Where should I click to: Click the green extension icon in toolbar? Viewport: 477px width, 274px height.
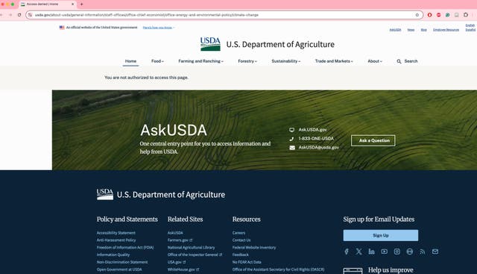click(447, 15)
